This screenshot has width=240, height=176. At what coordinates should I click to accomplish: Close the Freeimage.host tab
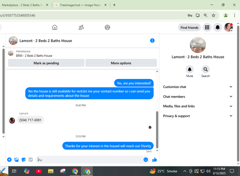click(106, 5)
